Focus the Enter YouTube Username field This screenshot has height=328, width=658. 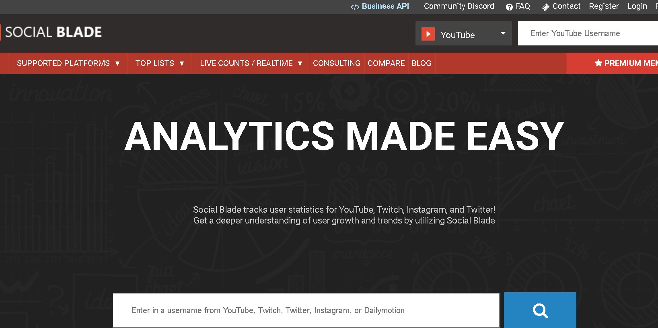point(588,33)
